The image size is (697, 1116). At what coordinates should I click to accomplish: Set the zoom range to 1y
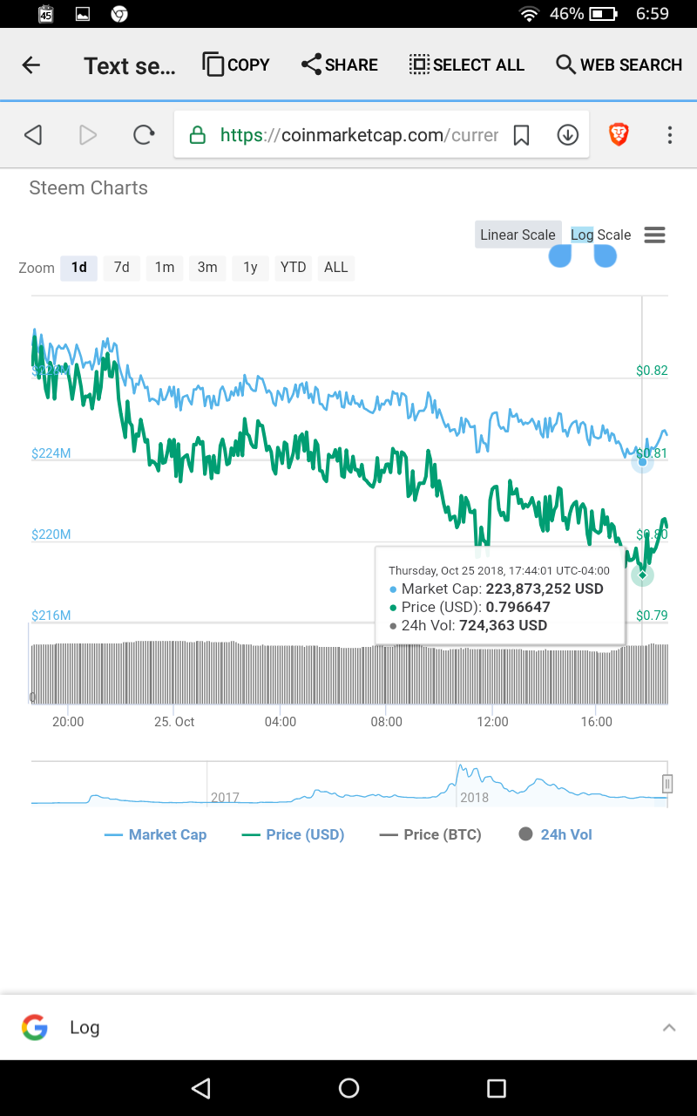(x=250, y=268)
